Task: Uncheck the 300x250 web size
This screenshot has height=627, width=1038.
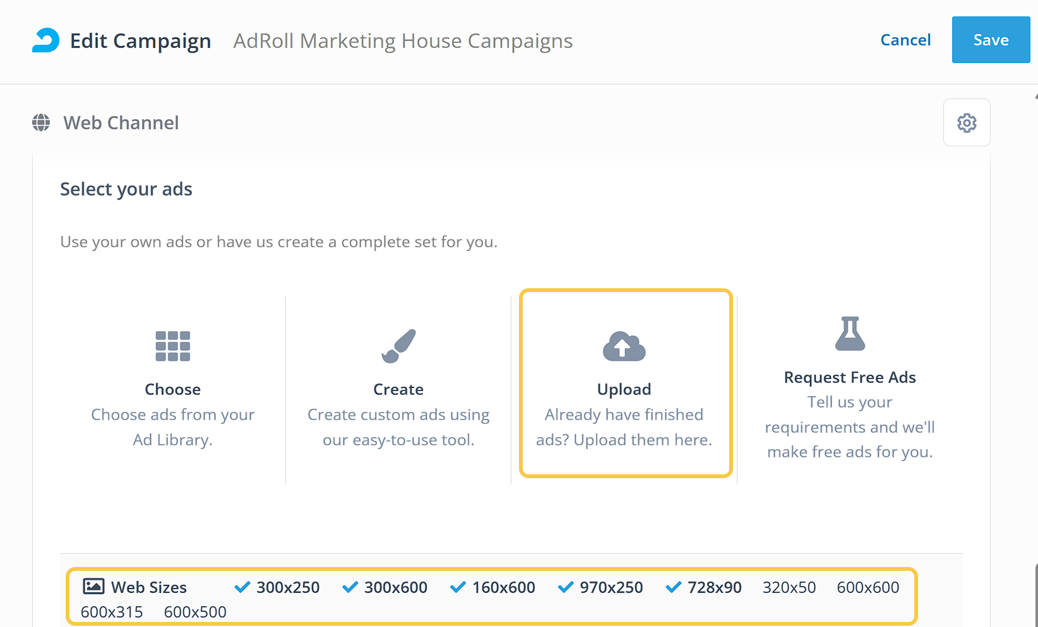Action: (277, 587)
